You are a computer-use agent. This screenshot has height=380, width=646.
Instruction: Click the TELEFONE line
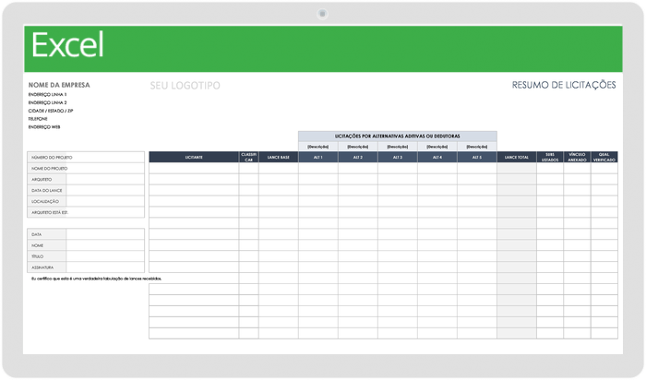click(x=38, y=119)
